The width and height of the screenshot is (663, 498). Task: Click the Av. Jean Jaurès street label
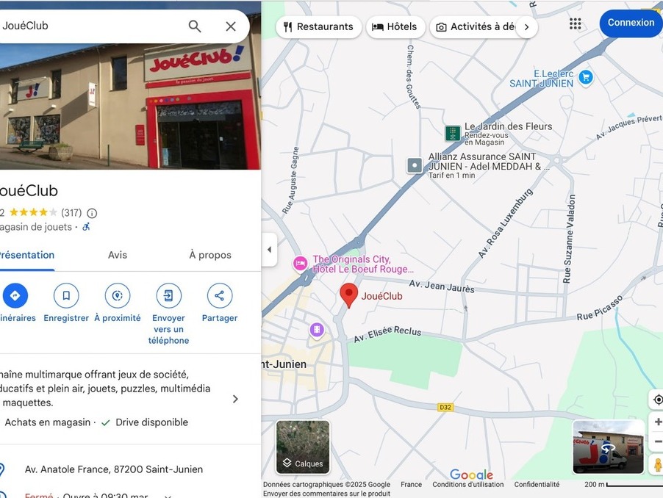(442, 286)
